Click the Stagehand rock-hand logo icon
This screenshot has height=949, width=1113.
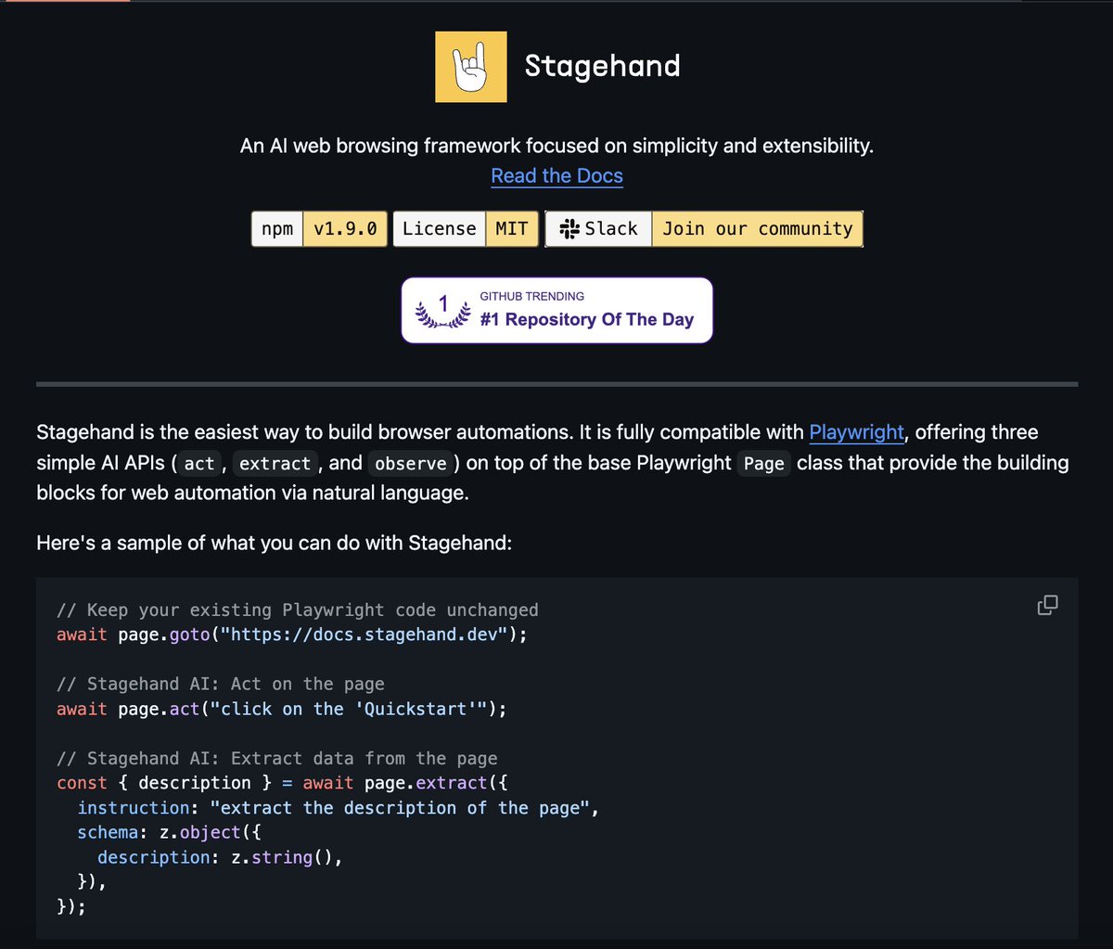point(470,66)
